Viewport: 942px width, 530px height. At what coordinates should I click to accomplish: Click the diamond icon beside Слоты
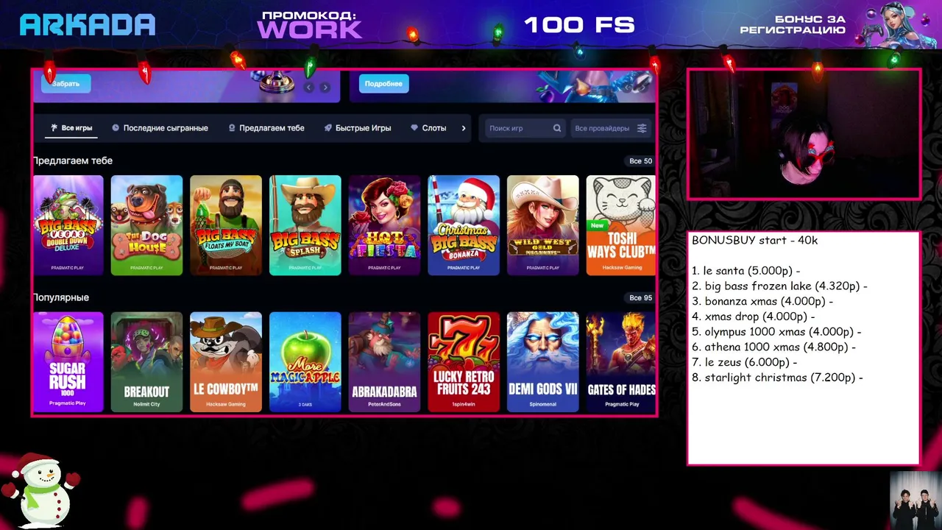click(x=414, y=128)
